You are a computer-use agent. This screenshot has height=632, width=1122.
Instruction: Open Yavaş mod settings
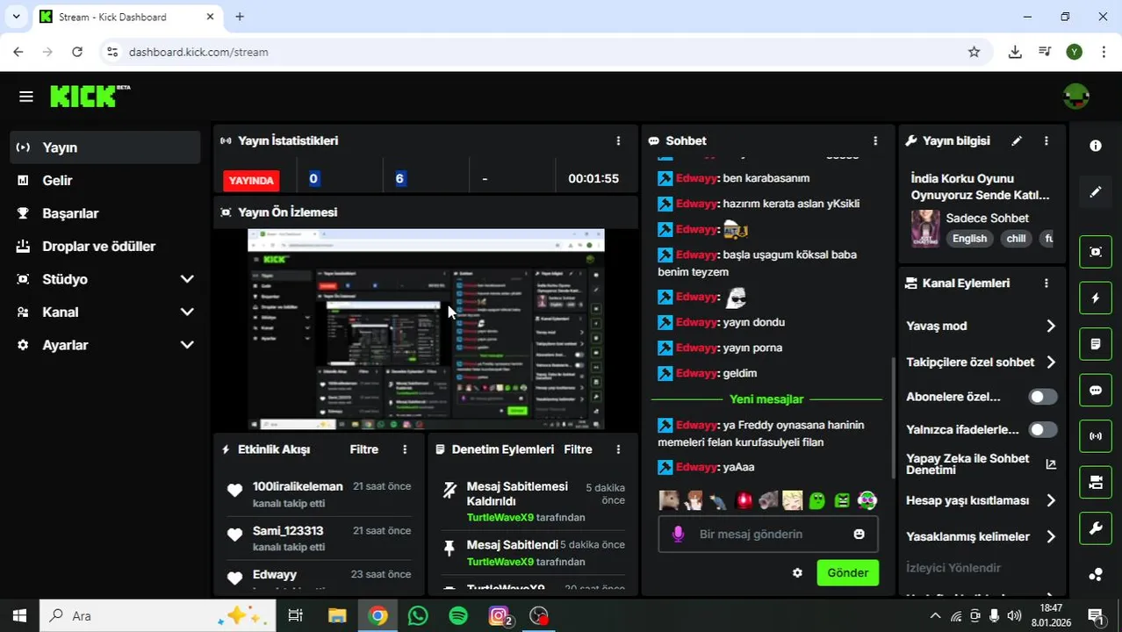981,326
